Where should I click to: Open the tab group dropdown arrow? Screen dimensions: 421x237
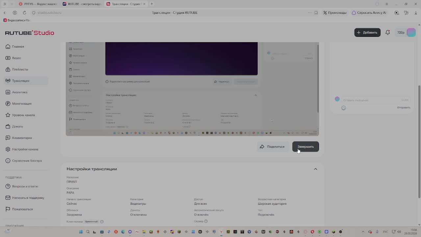click(x=12, y=4)
